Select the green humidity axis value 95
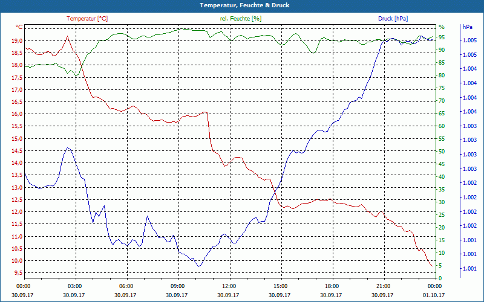Viewport: 484px width, 302px height. tap(442, 37)
